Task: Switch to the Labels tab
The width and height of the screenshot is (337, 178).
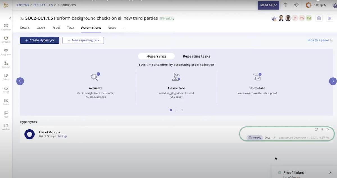Action: (x=41, y=28)
